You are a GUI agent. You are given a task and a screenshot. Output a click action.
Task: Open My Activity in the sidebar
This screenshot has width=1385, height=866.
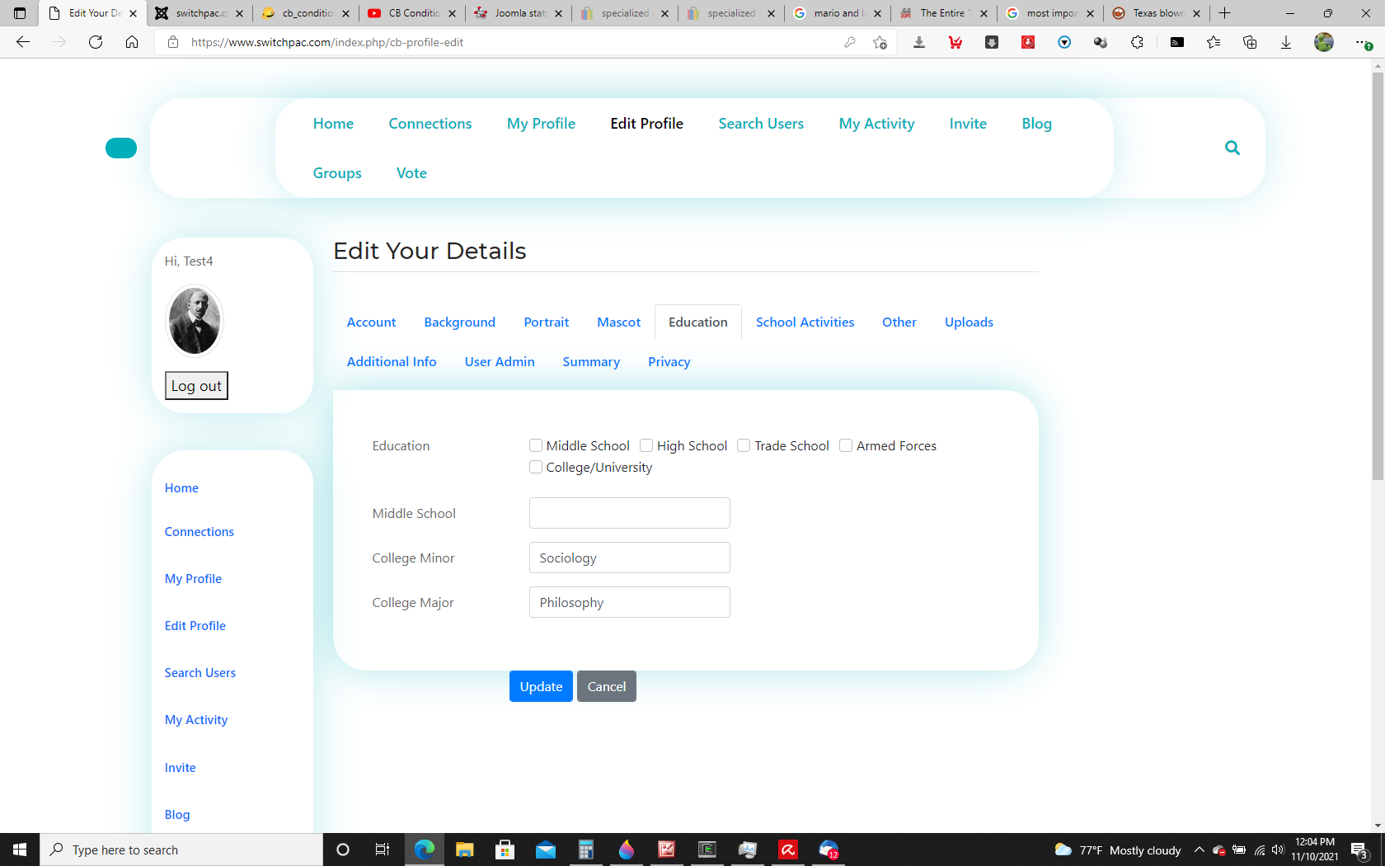click(x=196, y=719)
